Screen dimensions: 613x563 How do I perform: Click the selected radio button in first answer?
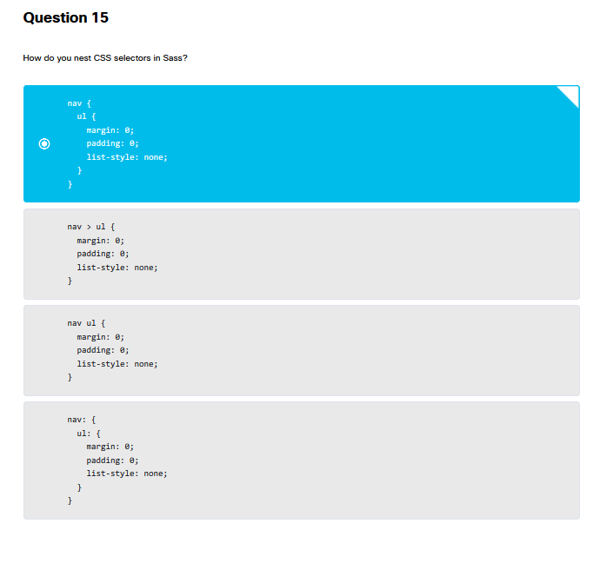click(x=45, y=143)
